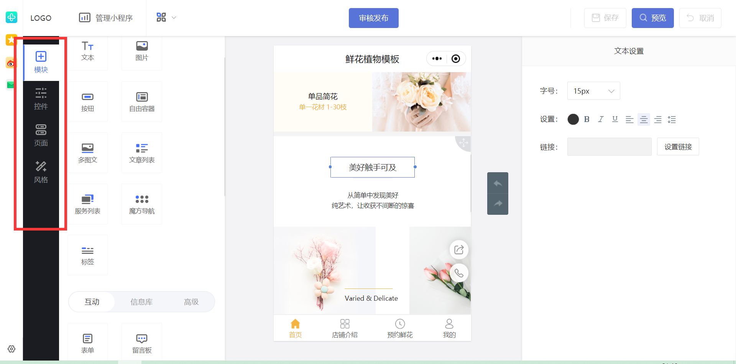Open the settings gear at bottom left
The height and width of the screenshot is (364, 736).
pyautogui.click(x=11, y=349)
